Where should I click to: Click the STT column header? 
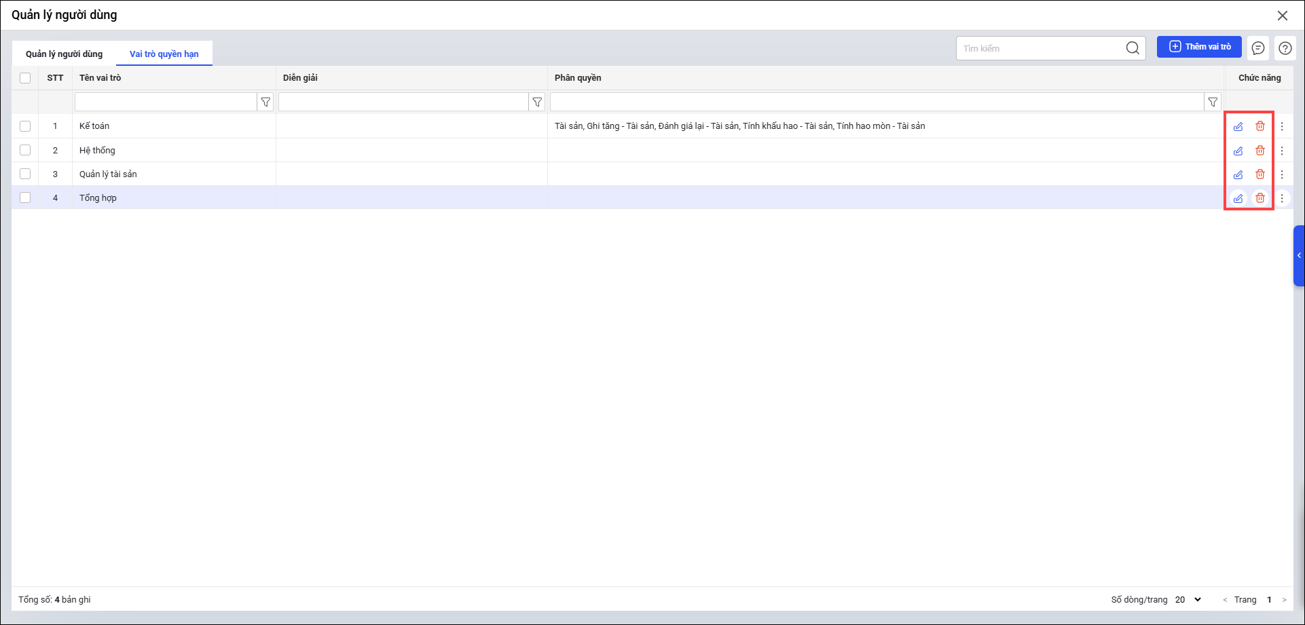pyautogui.click(x=55, y=78)
